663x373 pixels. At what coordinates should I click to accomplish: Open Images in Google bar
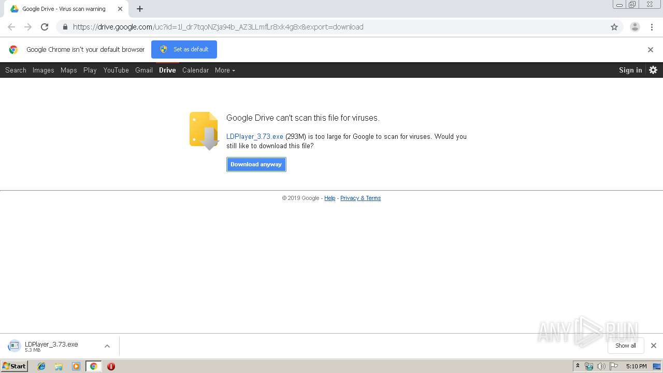[44, 70]
